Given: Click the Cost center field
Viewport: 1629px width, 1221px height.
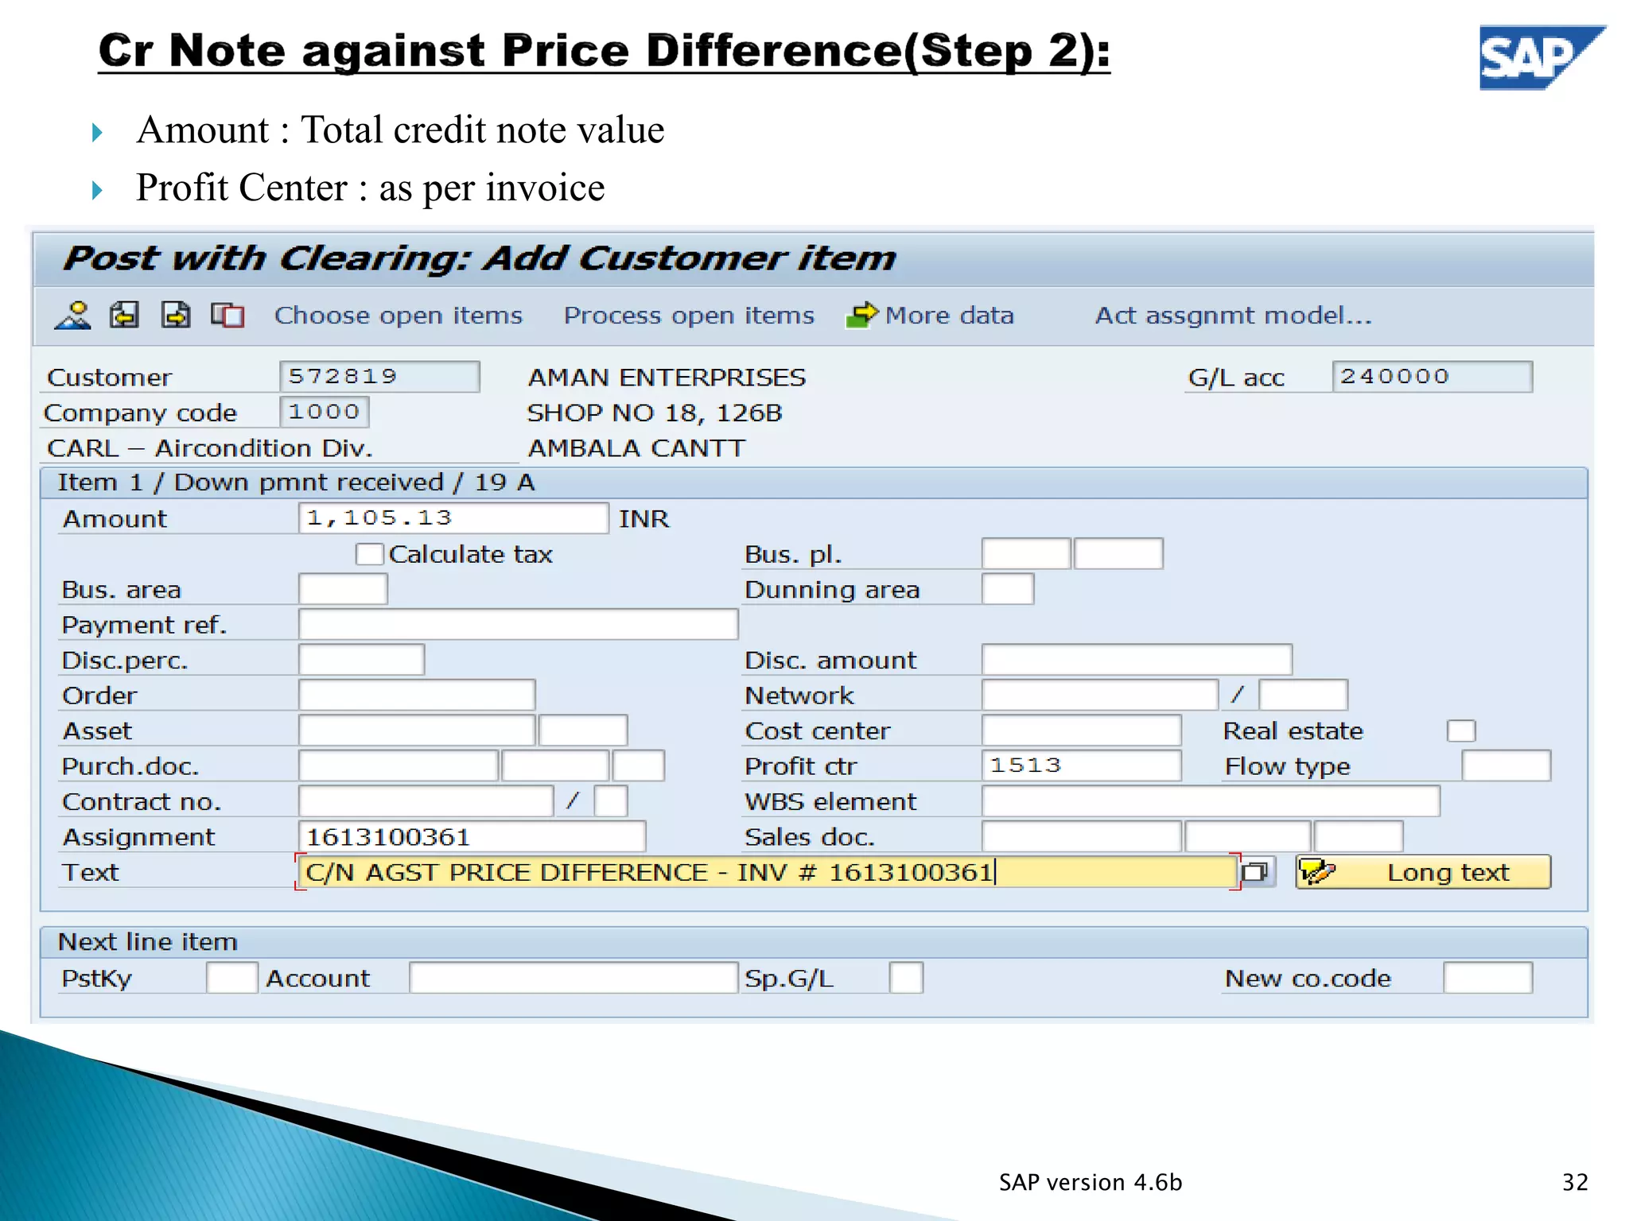Looking at the screenshot, I should coord(1082,731).
